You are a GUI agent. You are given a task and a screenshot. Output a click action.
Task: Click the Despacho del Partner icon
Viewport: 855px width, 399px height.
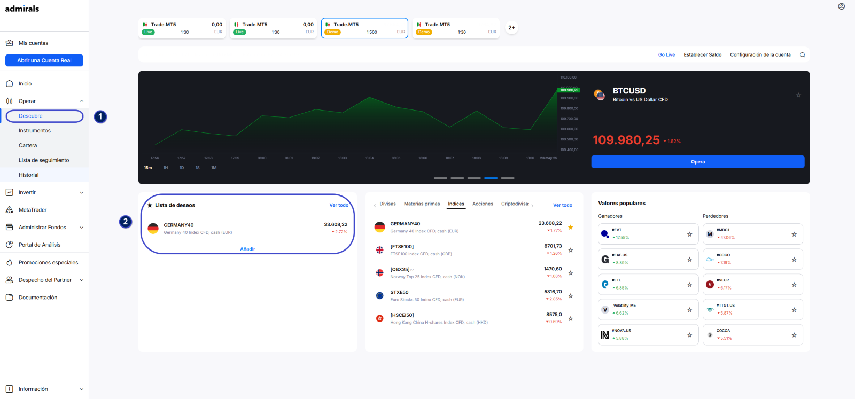(9, 280)
